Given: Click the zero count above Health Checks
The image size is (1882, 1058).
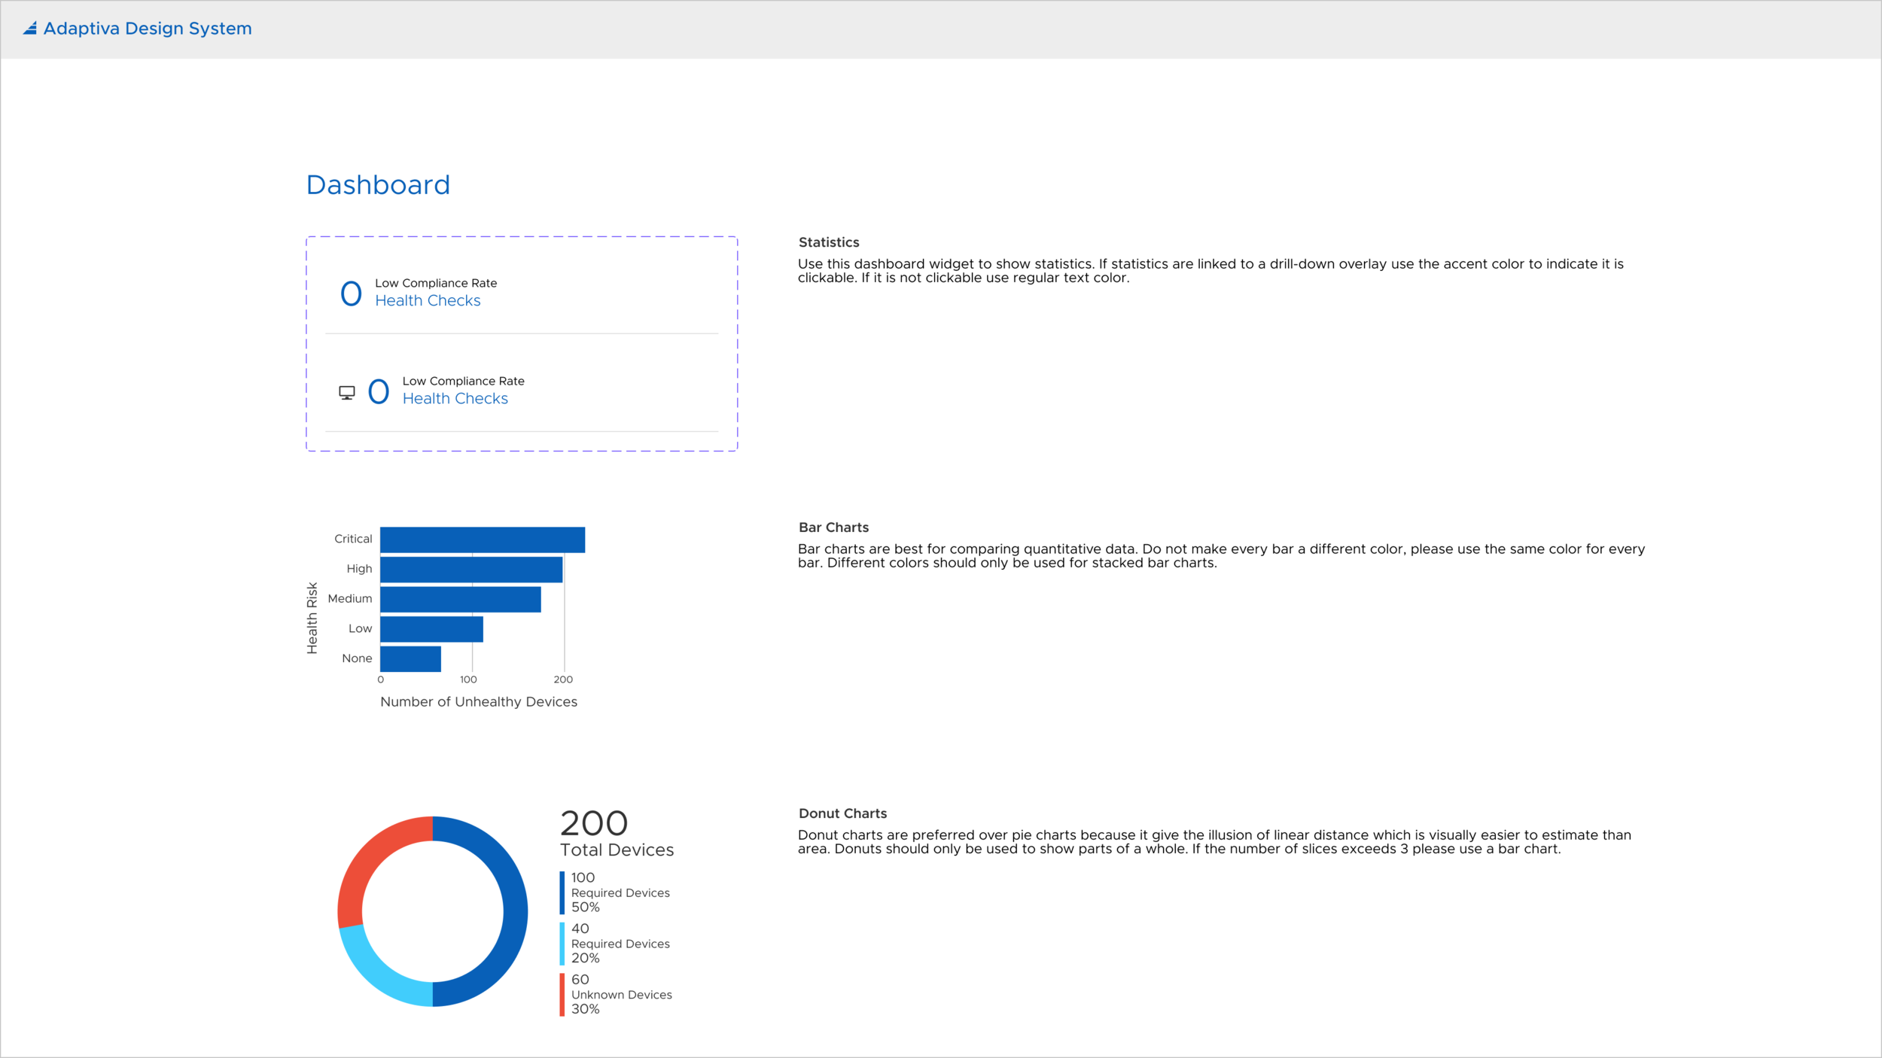Looking at the screenshot, I should pos(351,293).
